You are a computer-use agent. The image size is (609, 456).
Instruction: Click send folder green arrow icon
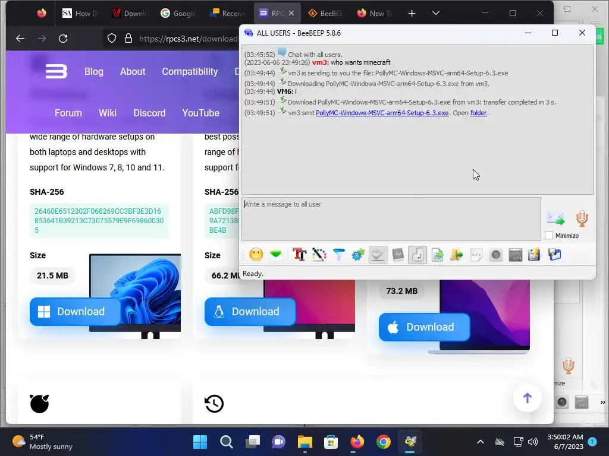pyautogui.click(x=457, y=255)
